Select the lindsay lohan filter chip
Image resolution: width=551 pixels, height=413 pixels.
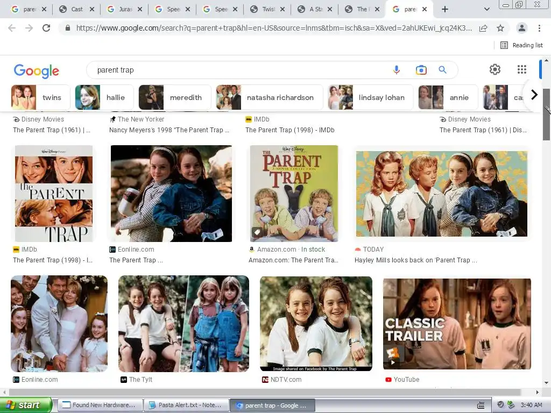(x=371, y=97)
